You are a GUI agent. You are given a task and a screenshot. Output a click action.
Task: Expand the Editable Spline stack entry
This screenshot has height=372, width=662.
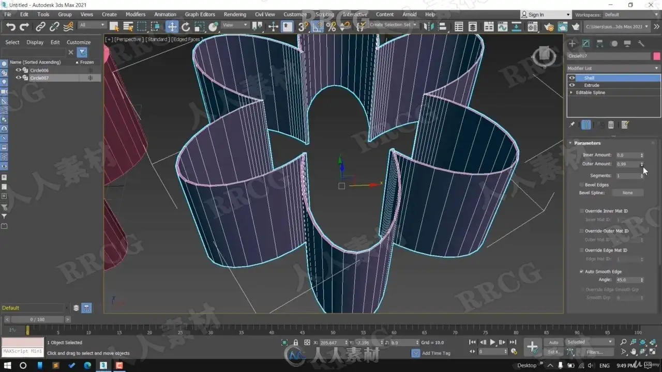[571, 92]
